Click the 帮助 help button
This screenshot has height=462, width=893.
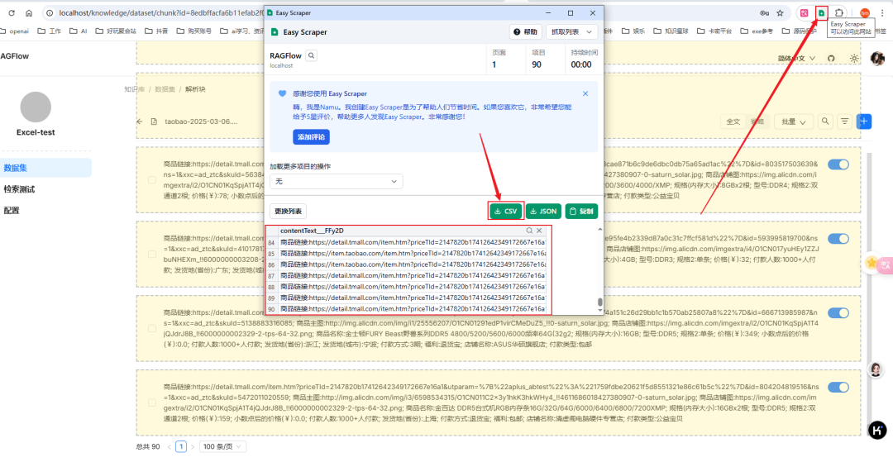pos(525,32)
